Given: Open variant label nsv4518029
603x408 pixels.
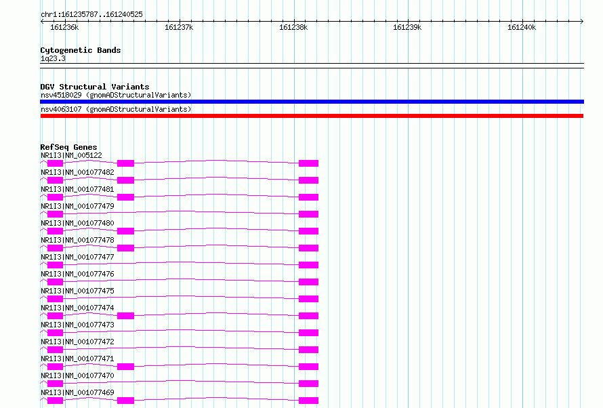Looking at the screenshot, I should click(116, 95).
